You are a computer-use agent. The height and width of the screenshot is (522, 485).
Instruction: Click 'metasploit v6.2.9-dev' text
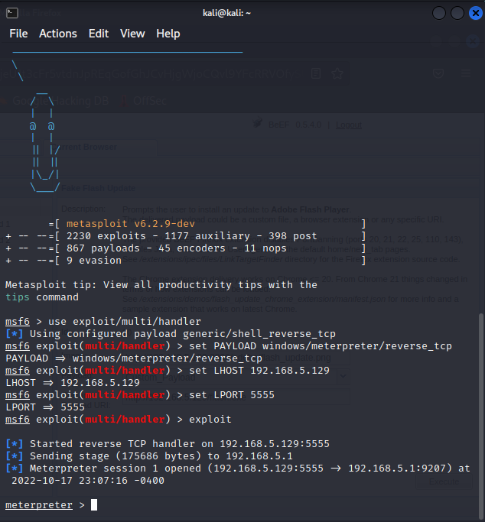tap(131, 224)
